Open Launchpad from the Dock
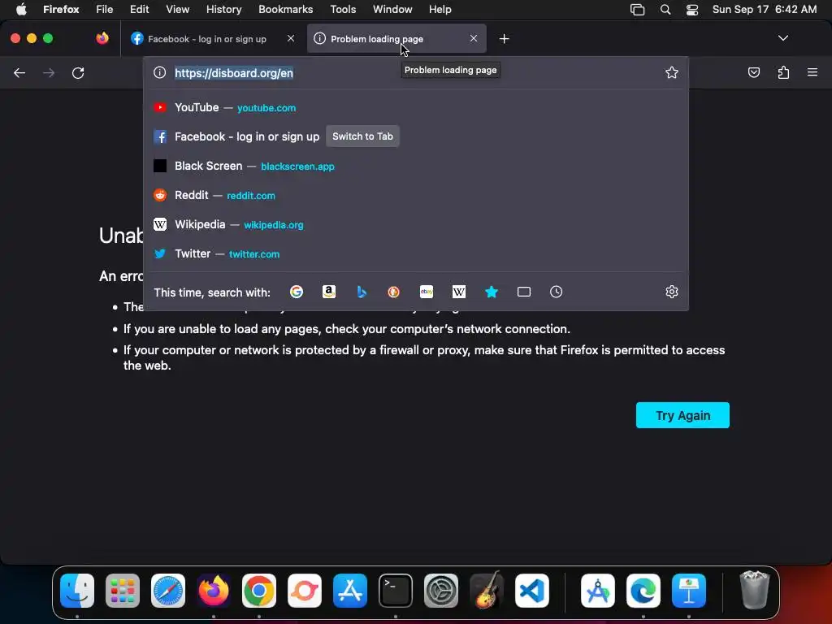832x624 pixels. click(123, 591)
